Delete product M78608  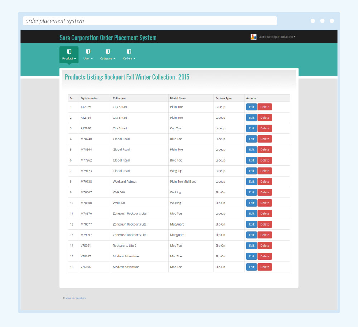pyautogui.click(x=265, y=203)
